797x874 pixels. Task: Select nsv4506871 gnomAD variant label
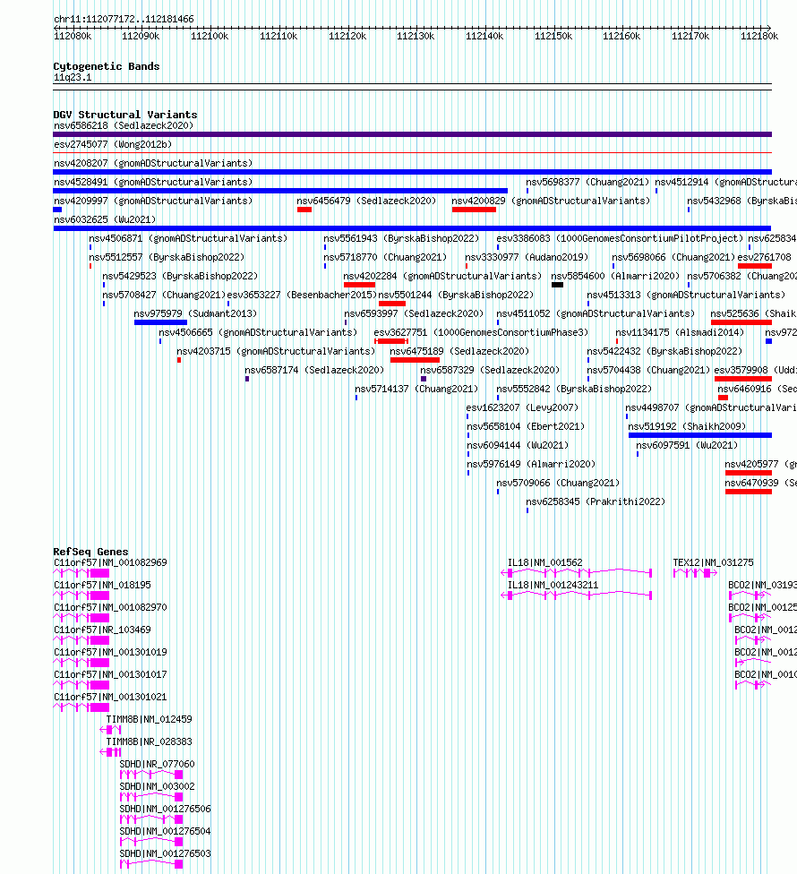click(188, 238)
